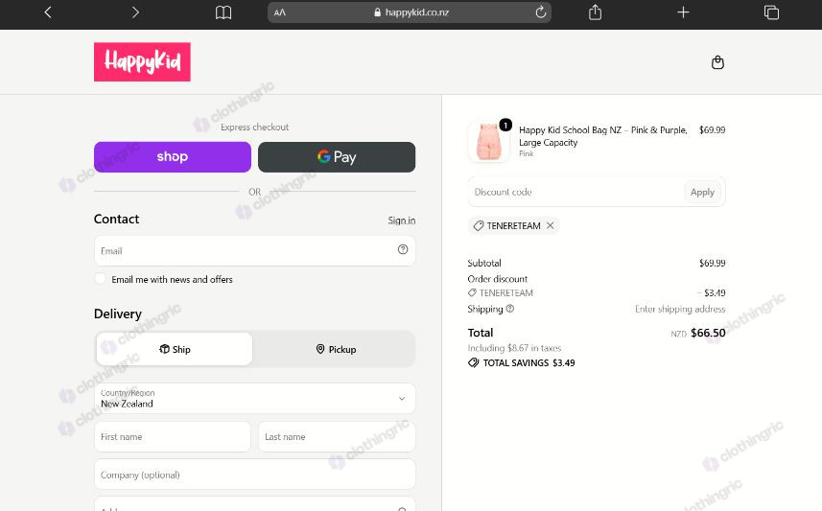822x511 pixels.
Task: Click the HappyKid logo
Action: (x=142, y=62)
